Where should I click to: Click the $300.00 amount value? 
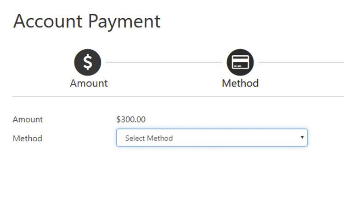pos(131,119)
